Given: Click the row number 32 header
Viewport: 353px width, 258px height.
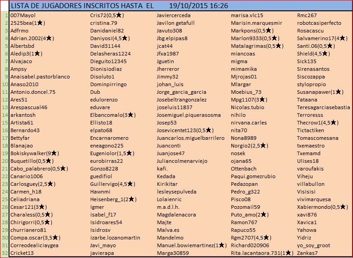Looking at the screenshot, I should point(5,253).
